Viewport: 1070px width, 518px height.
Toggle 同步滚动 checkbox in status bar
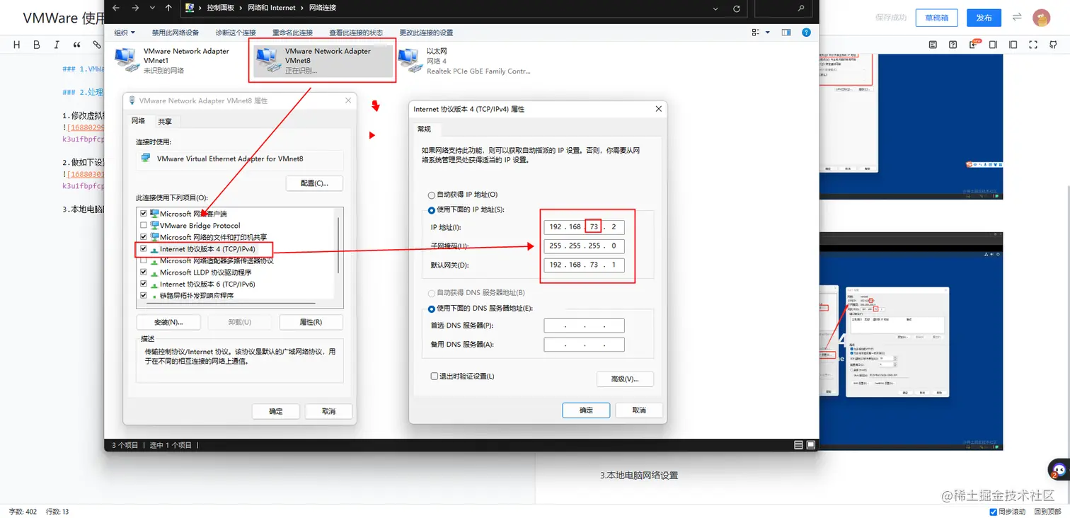pos(993,512)
